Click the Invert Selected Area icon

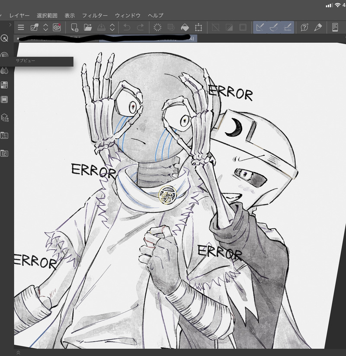tap(229, 28)
